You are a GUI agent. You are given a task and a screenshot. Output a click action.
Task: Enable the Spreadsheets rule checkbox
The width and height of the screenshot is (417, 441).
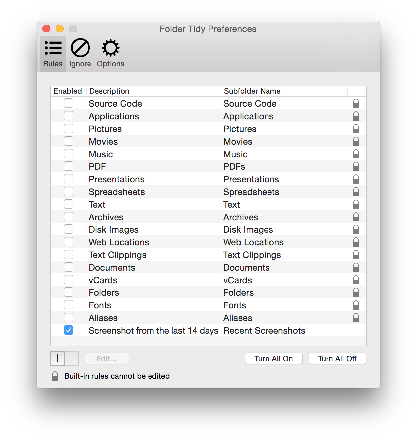[x=69, y=191]
